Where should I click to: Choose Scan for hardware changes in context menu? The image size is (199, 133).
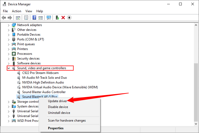70,120
